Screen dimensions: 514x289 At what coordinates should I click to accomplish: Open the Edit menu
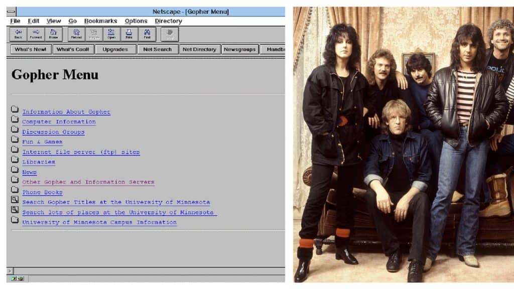click(x=34, y=21)
